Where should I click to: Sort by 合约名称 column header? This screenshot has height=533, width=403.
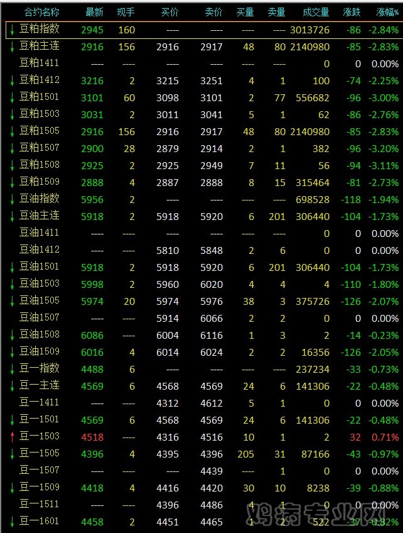42,13
